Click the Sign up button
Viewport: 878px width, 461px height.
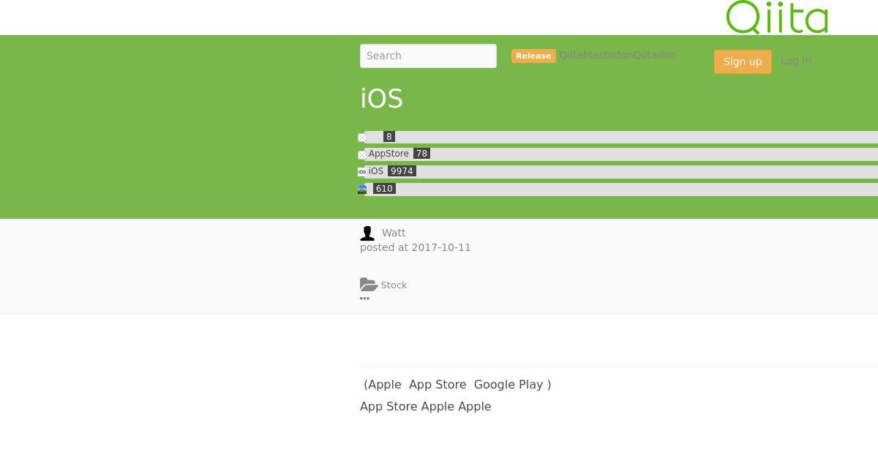coord(743,61)
